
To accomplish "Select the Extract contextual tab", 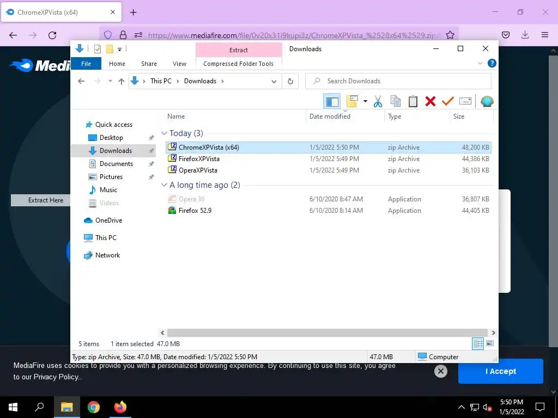I will click(x=239, y=50).
